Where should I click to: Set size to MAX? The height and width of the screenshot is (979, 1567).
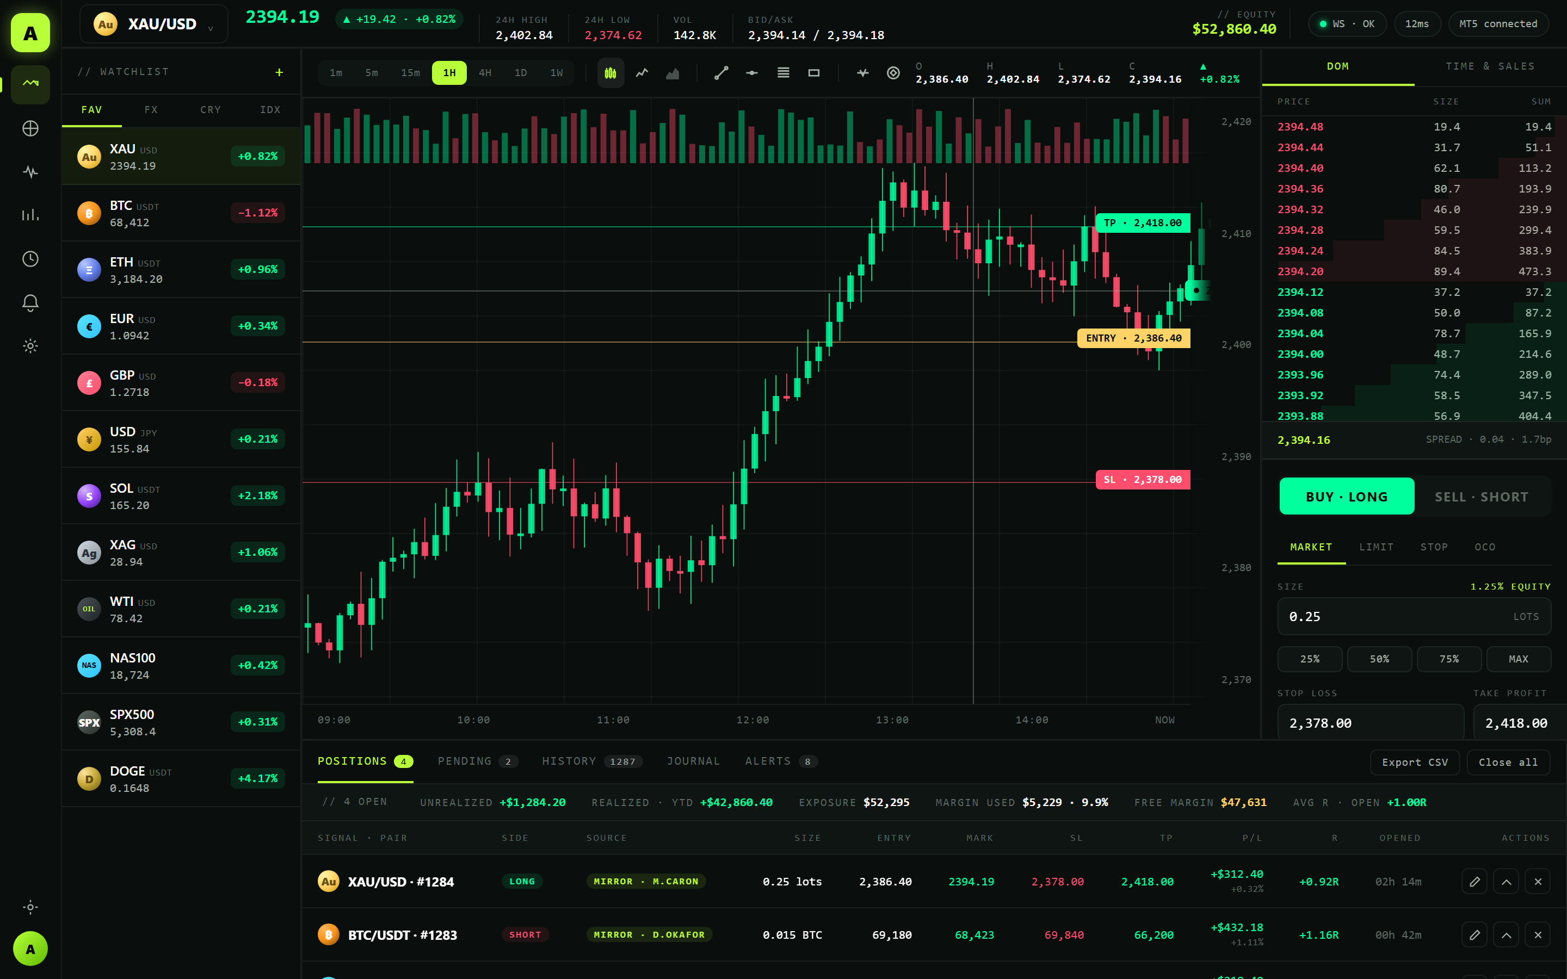click(1519, 659)
